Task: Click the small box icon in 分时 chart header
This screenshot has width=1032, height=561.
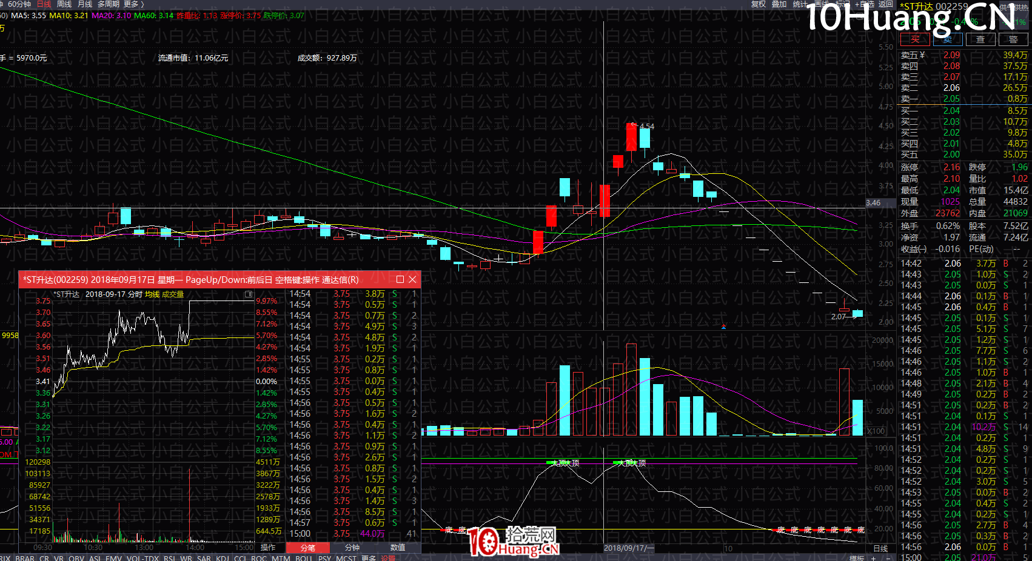Action: (x=248, y=294)
